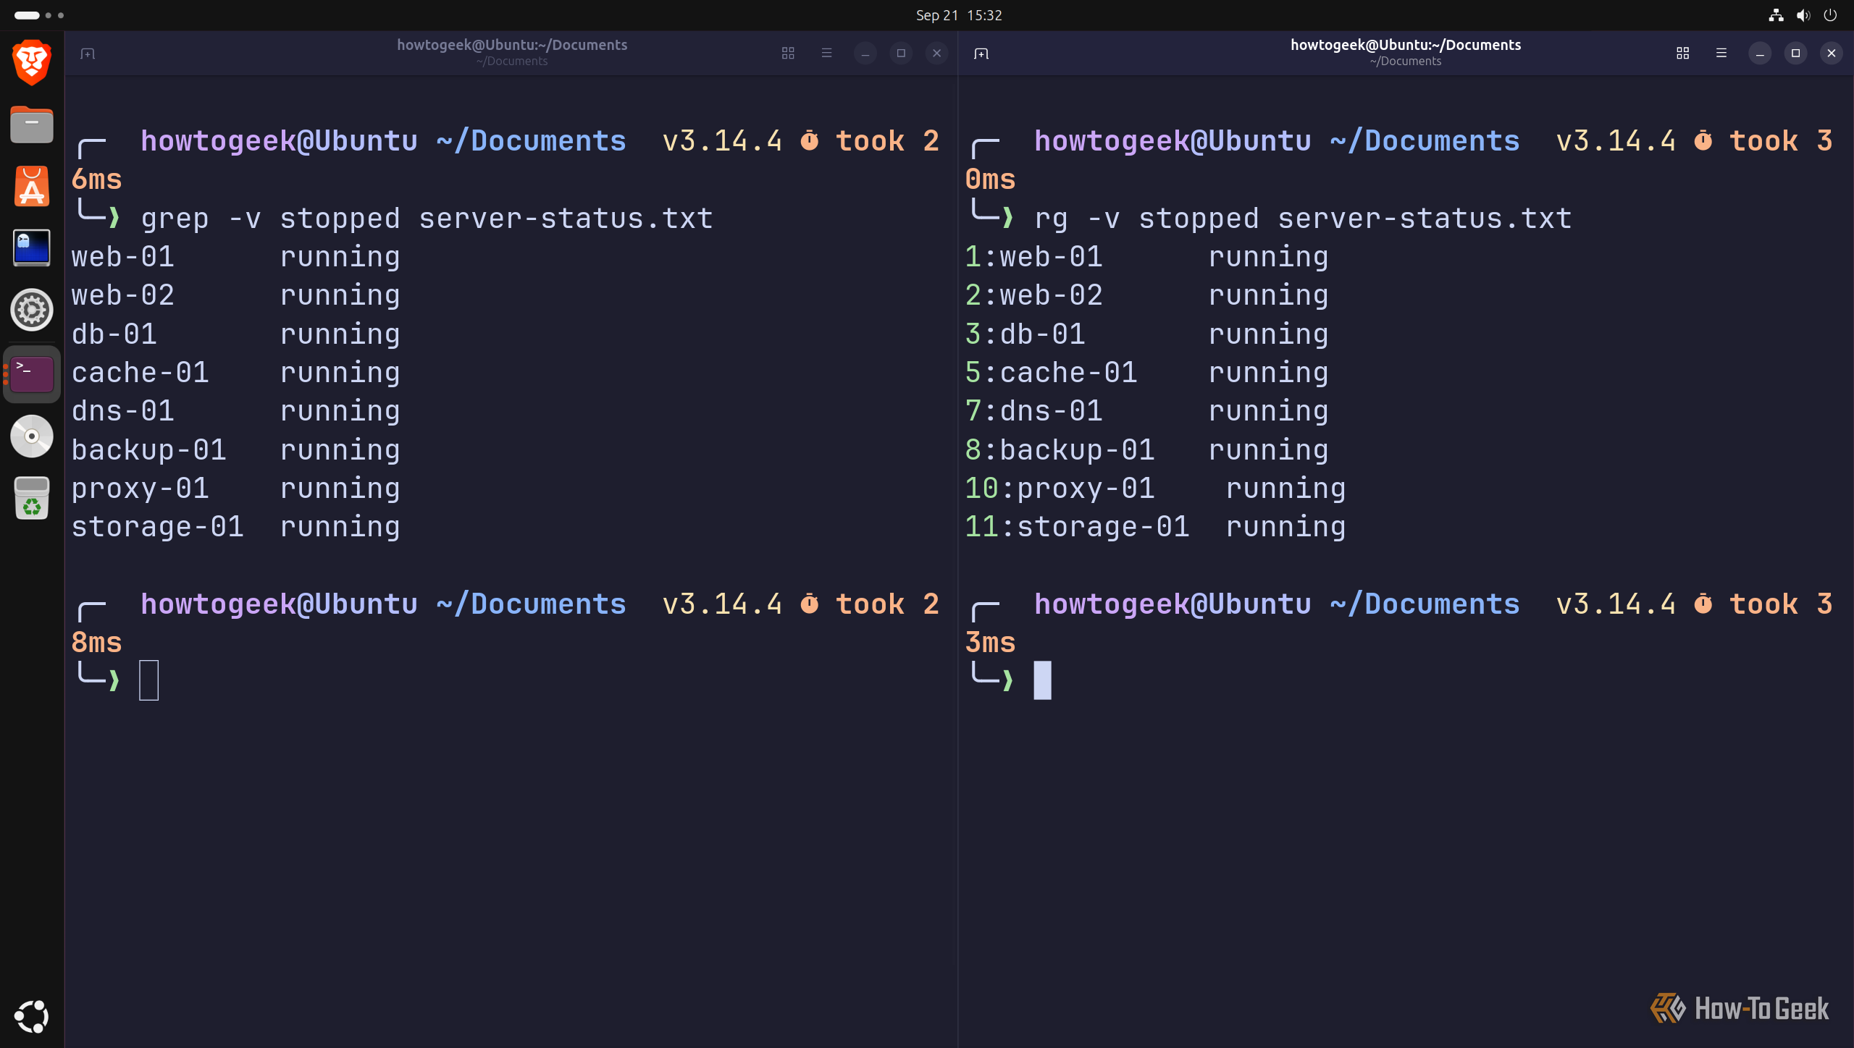Viewport: 1854px width, 1048px height.
Task: Click the Activities workspace indicator
Action: click(39, 15)
